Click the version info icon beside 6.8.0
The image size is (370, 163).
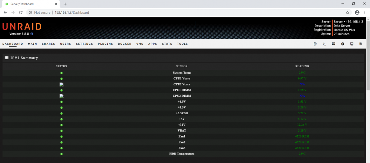[x=32, y=34]
